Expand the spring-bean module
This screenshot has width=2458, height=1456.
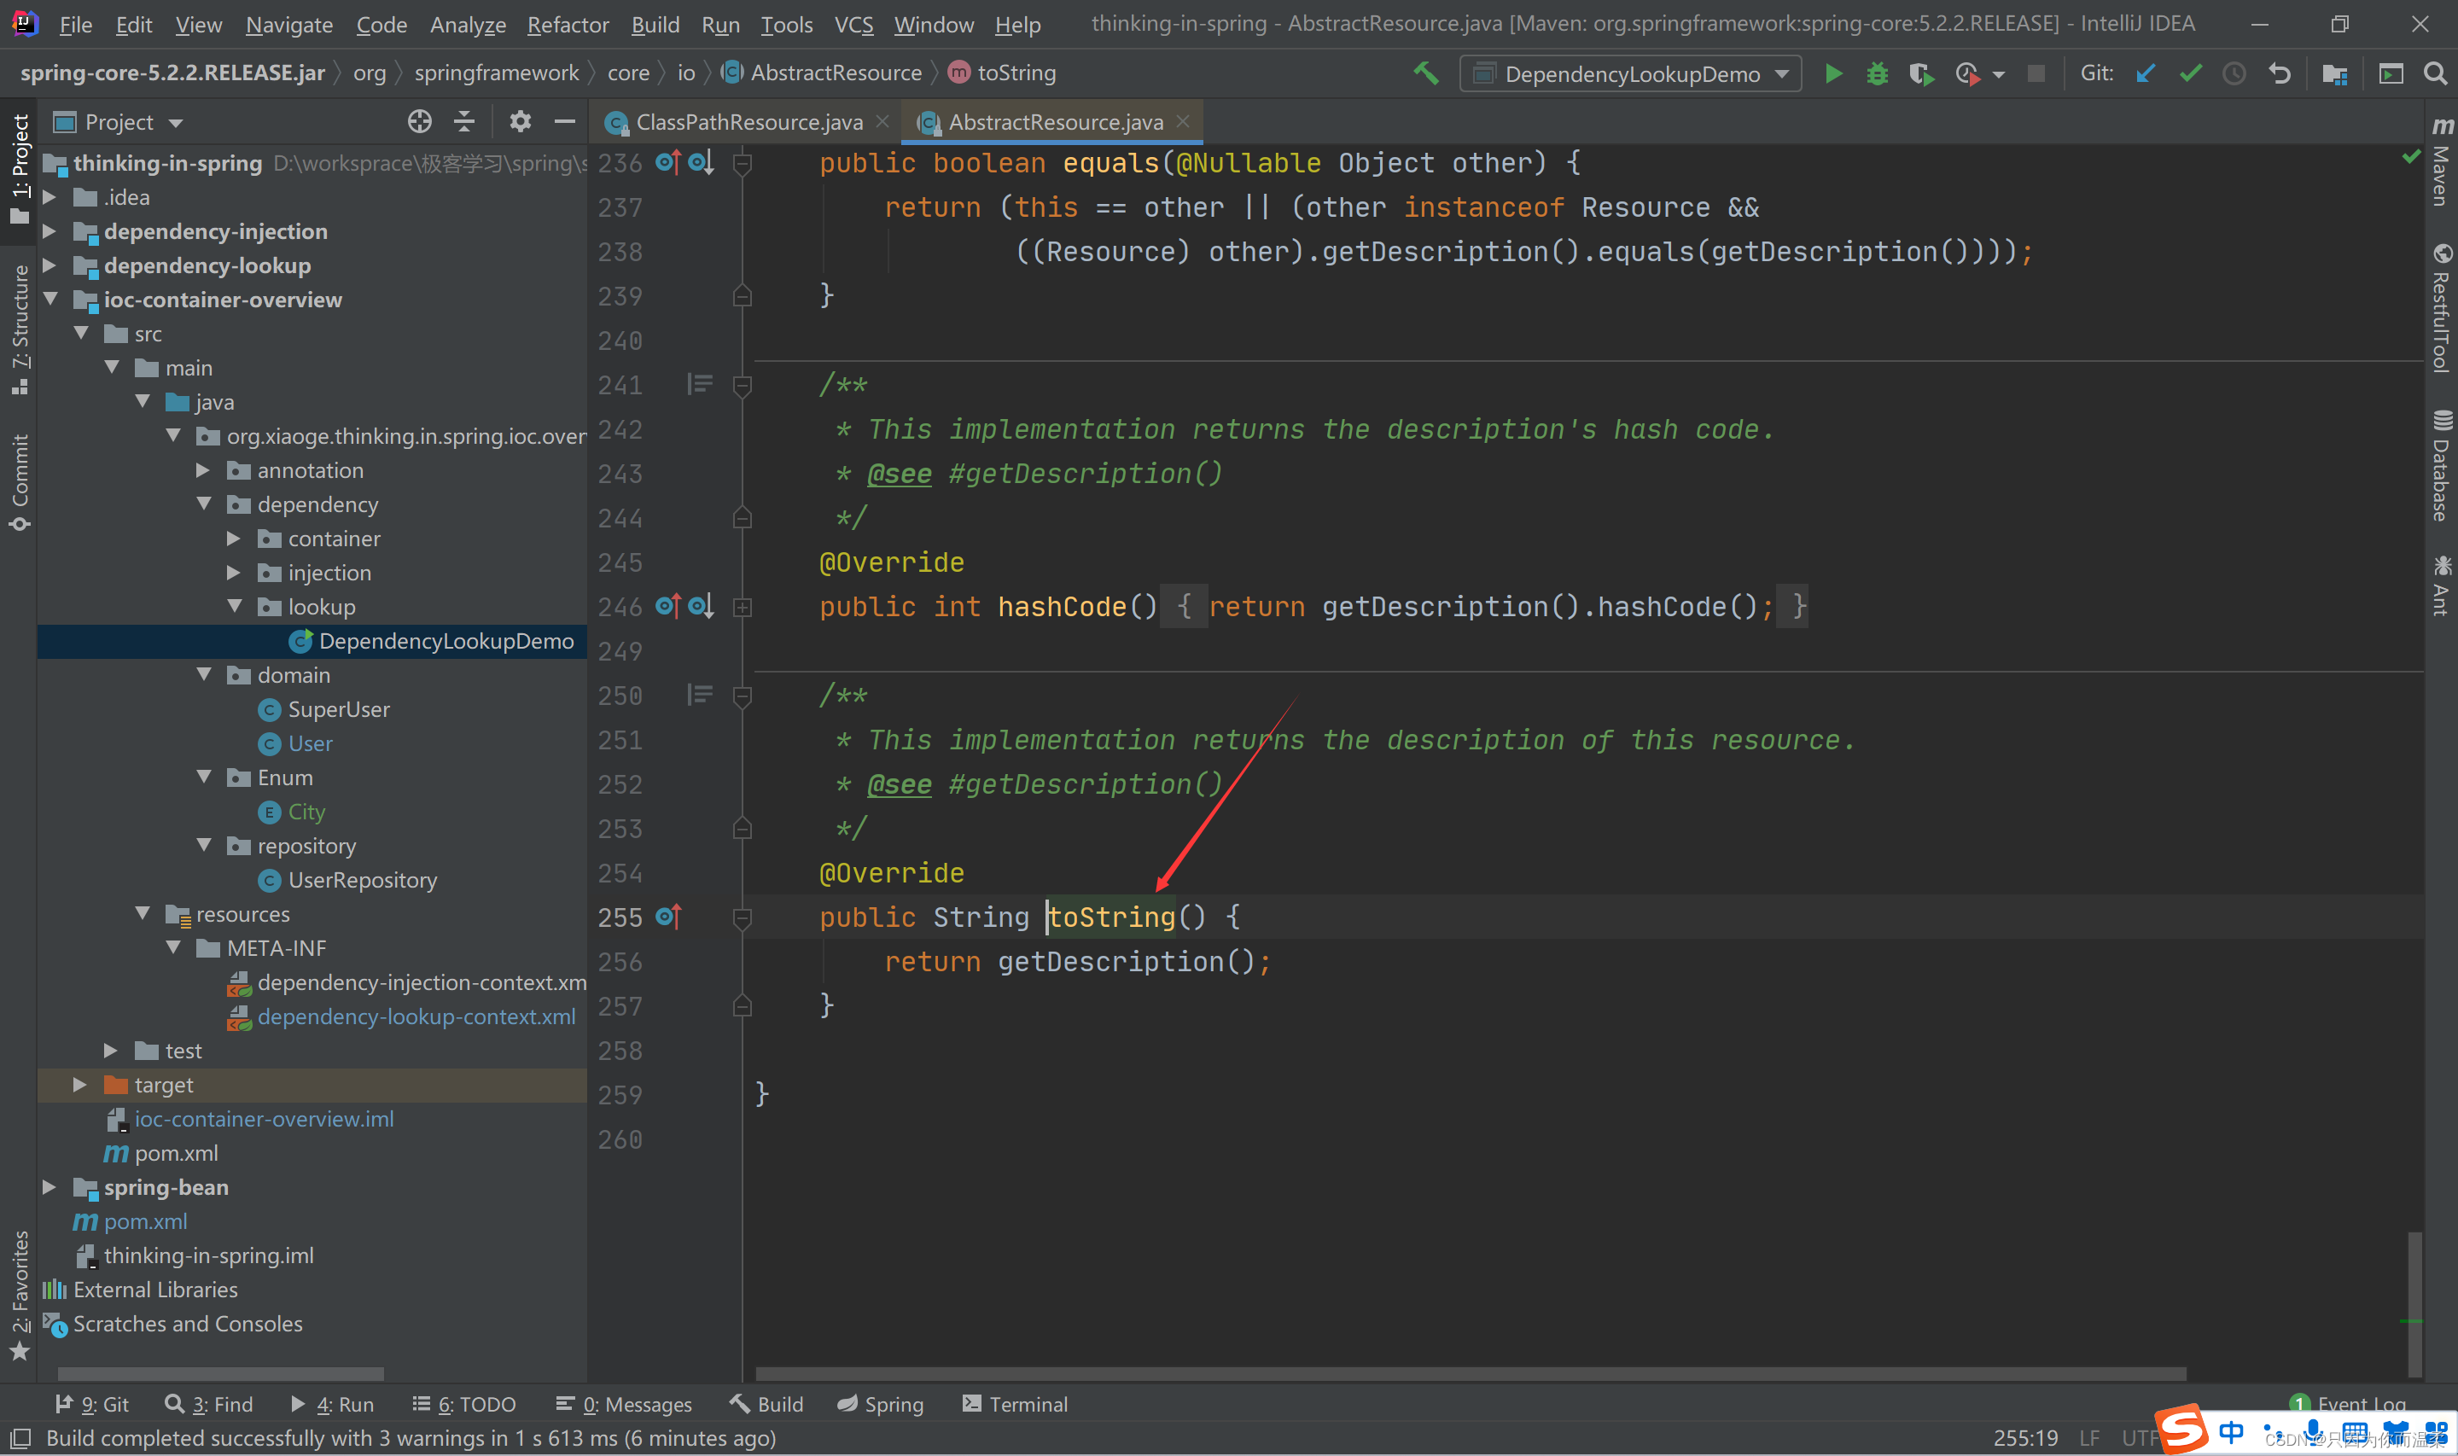pyautogui.click(x=49, y=1187)
